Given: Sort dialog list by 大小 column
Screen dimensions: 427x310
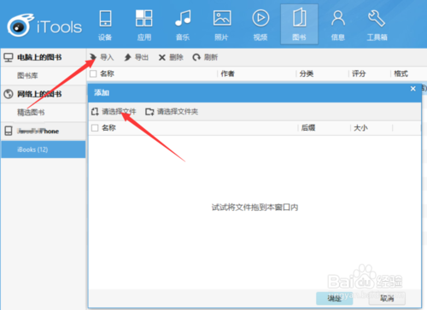Looking at the screenshot, I should [x=360, y=128].
